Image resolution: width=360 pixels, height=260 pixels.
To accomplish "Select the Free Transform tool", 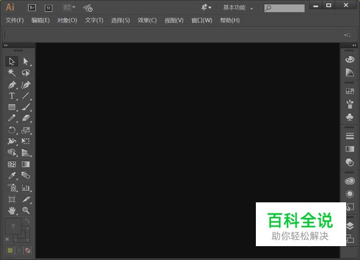I will 25,141.
